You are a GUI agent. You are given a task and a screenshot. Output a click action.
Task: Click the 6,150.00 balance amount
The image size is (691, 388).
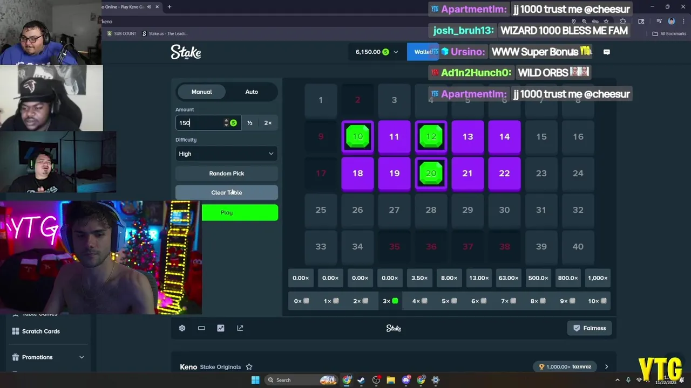[368, 52]
